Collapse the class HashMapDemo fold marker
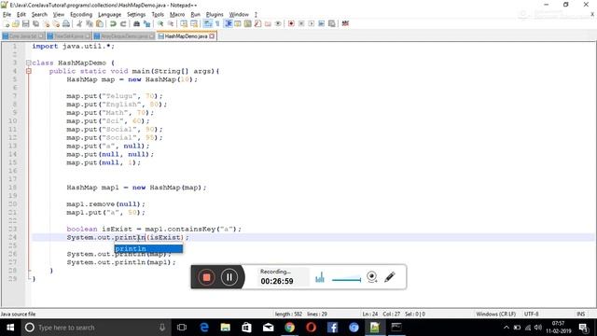597x336 pixels. [x=29, y=63]
